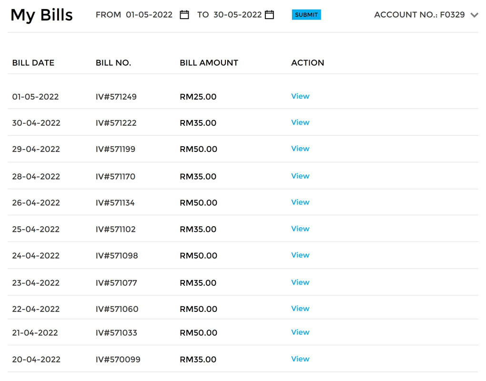The image size is (486, 381).
Task: Click the BILL AMOUNT column header
Action: click(x=209, y=63)
